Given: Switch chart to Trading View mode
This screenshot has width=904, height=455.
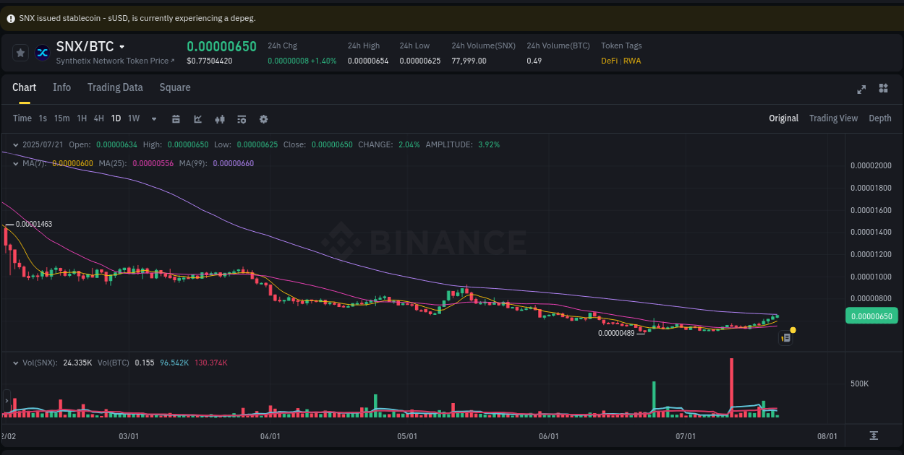Looking at the screenshot, I should pyautogui.click(x=833, y=118).
